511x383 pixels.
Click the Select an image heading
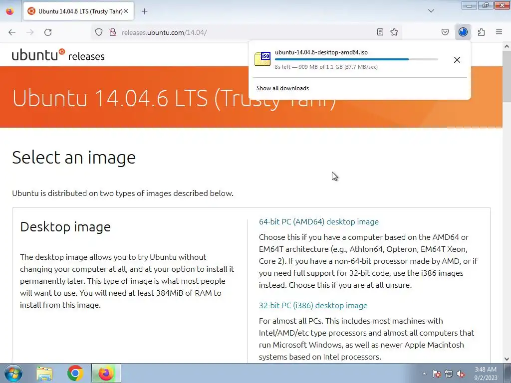(x=74, y=158)
